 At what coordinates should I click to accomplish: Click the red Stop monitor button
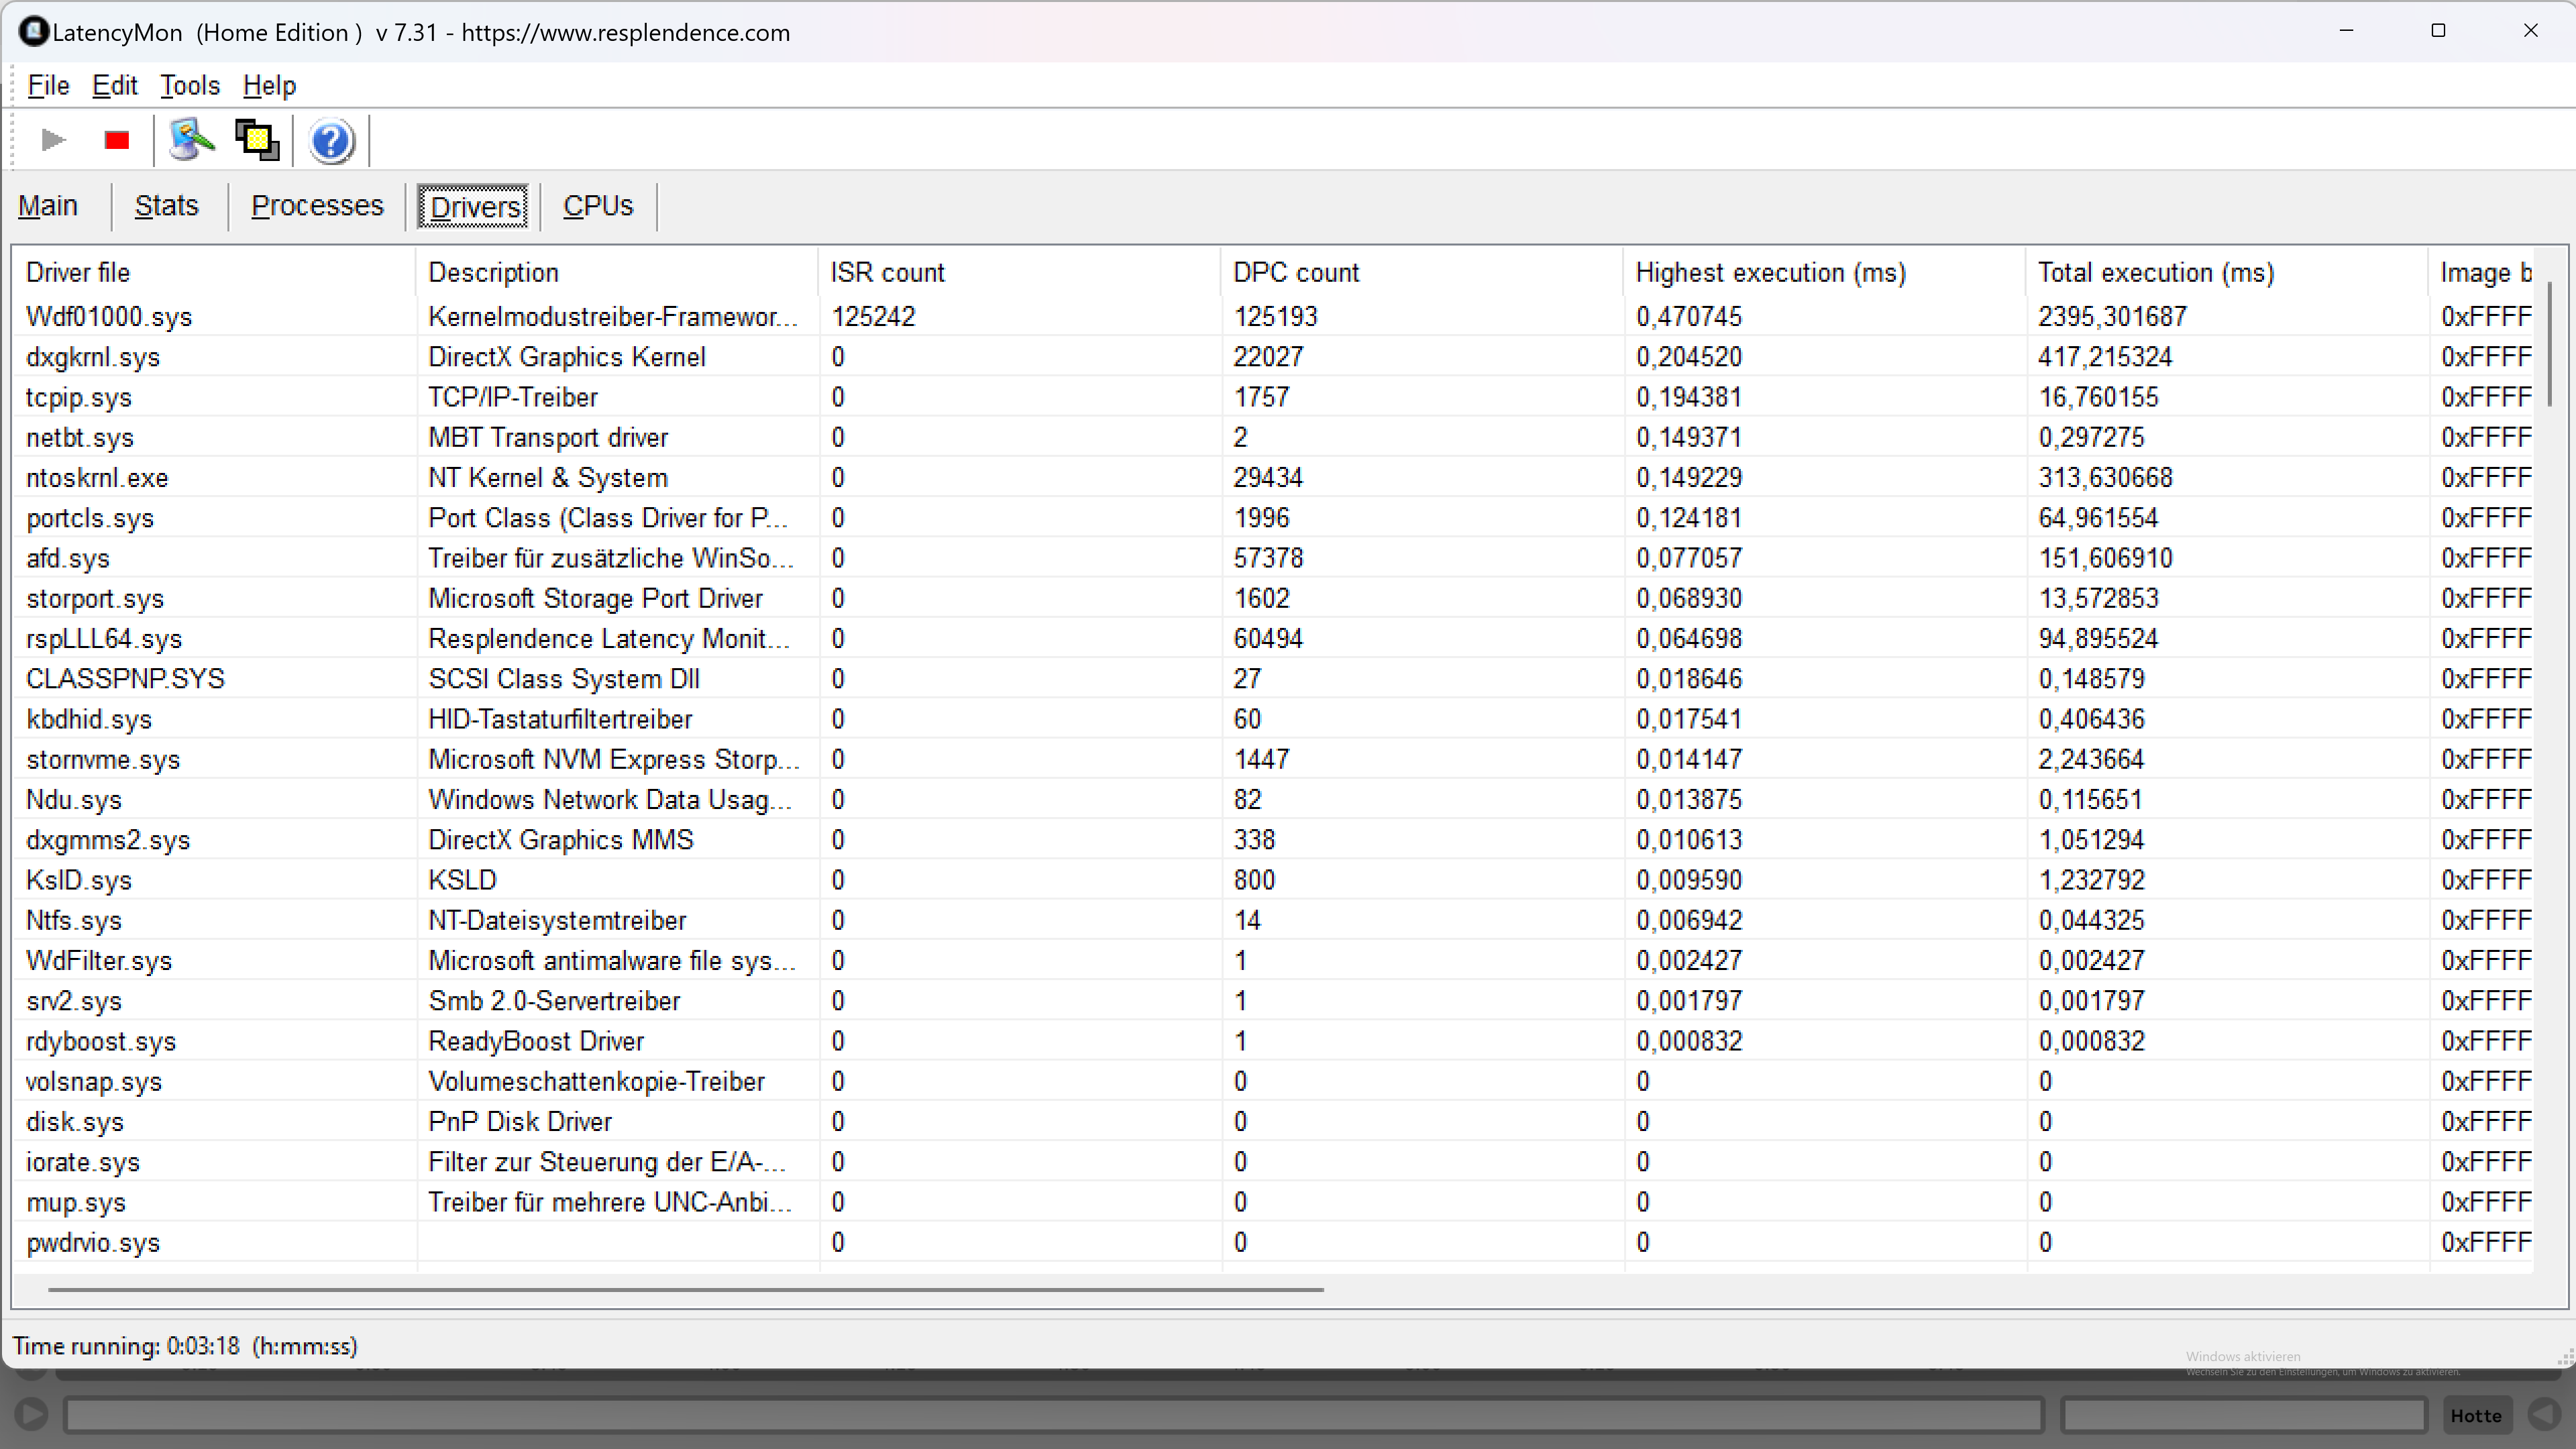[117, 140]
